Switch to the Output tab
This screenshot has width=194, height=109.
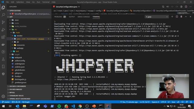click(72, 17)
